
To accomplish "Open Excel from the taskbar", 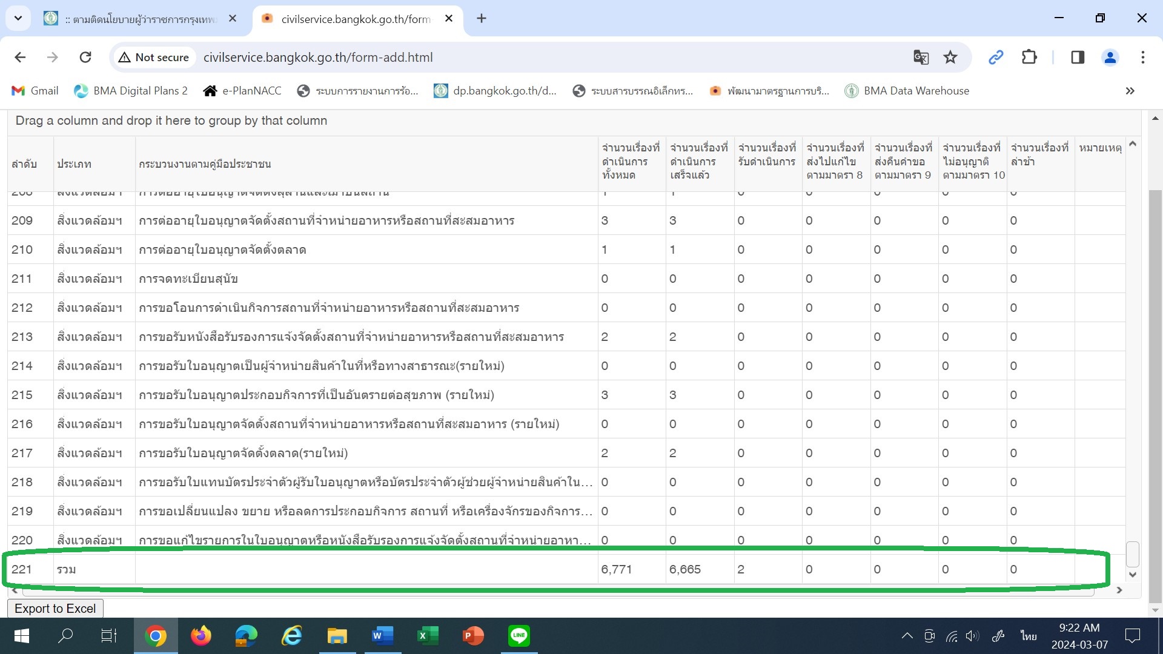I will point(428,636).
